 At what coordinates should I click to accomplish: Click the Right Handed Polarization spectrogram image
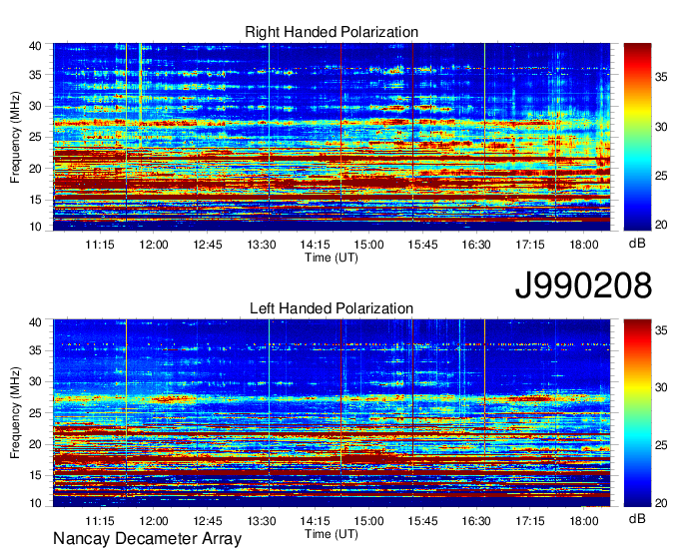[332, 137]
